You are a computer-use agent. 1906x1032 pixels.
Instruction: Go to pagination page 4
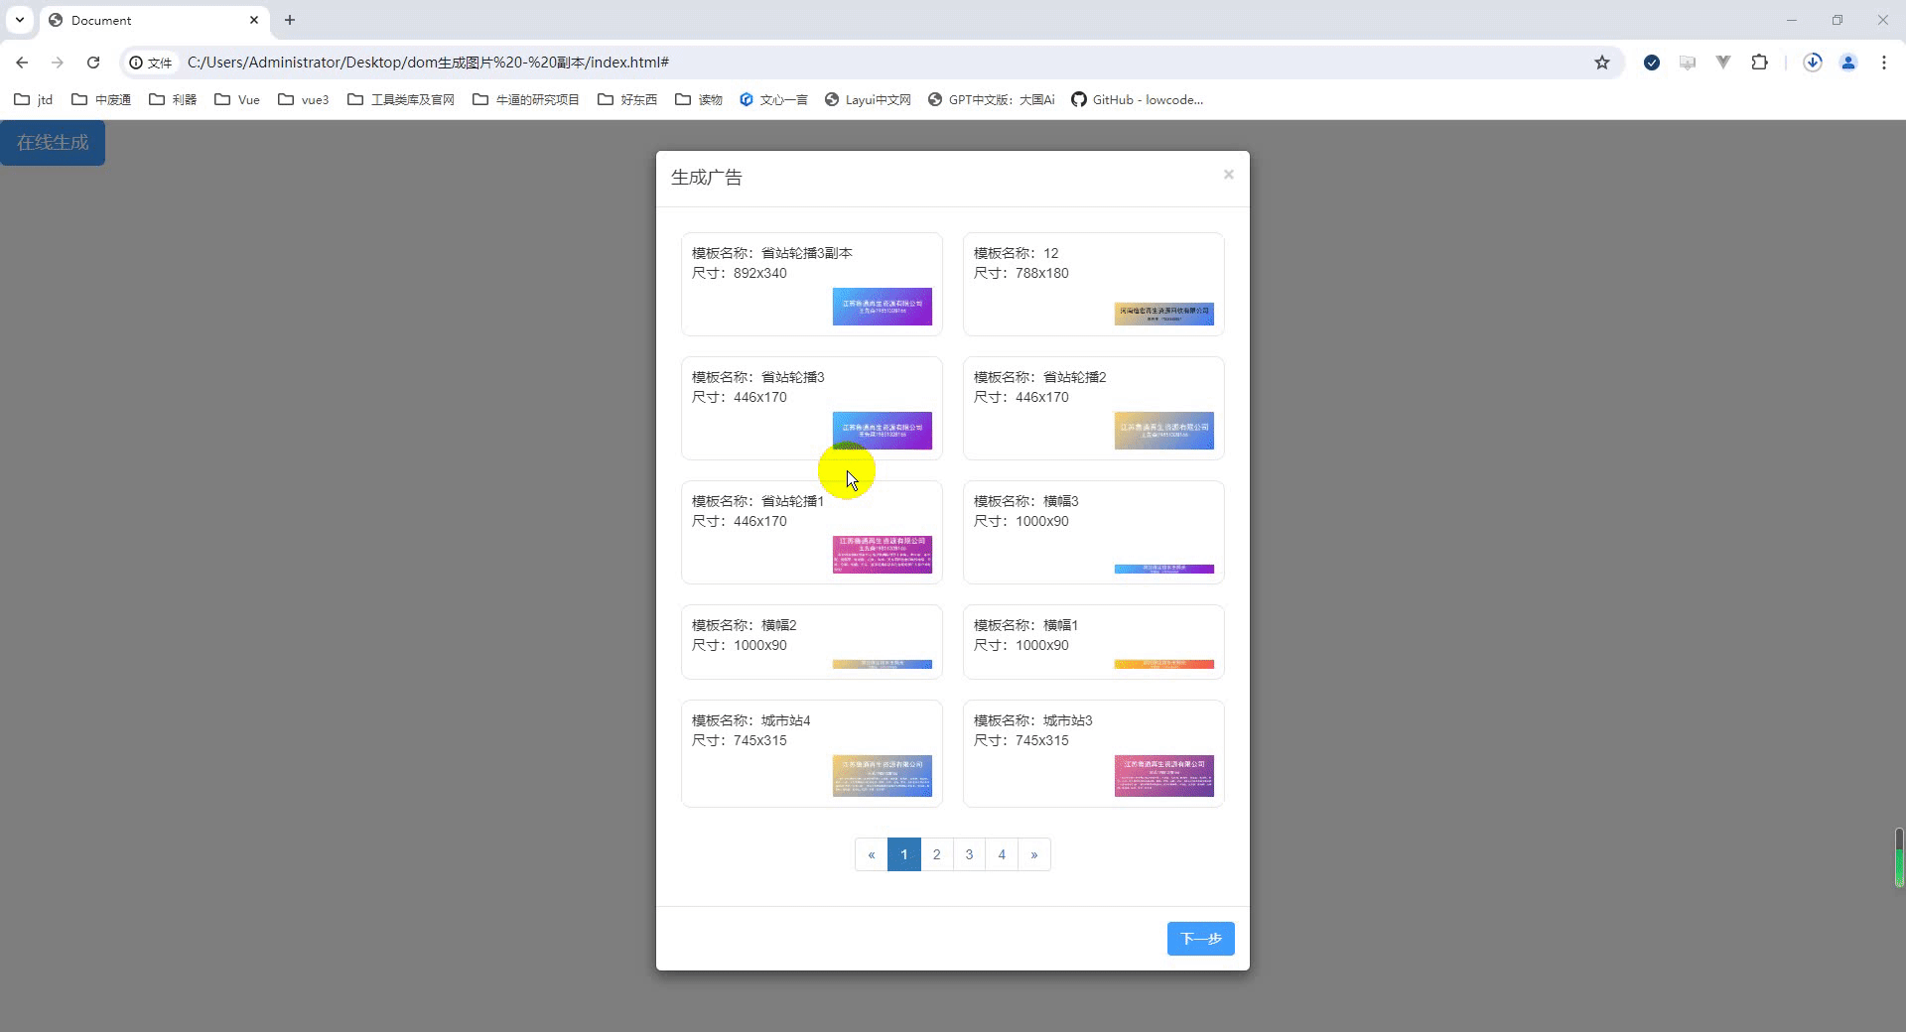click(x=1002, y=854)
